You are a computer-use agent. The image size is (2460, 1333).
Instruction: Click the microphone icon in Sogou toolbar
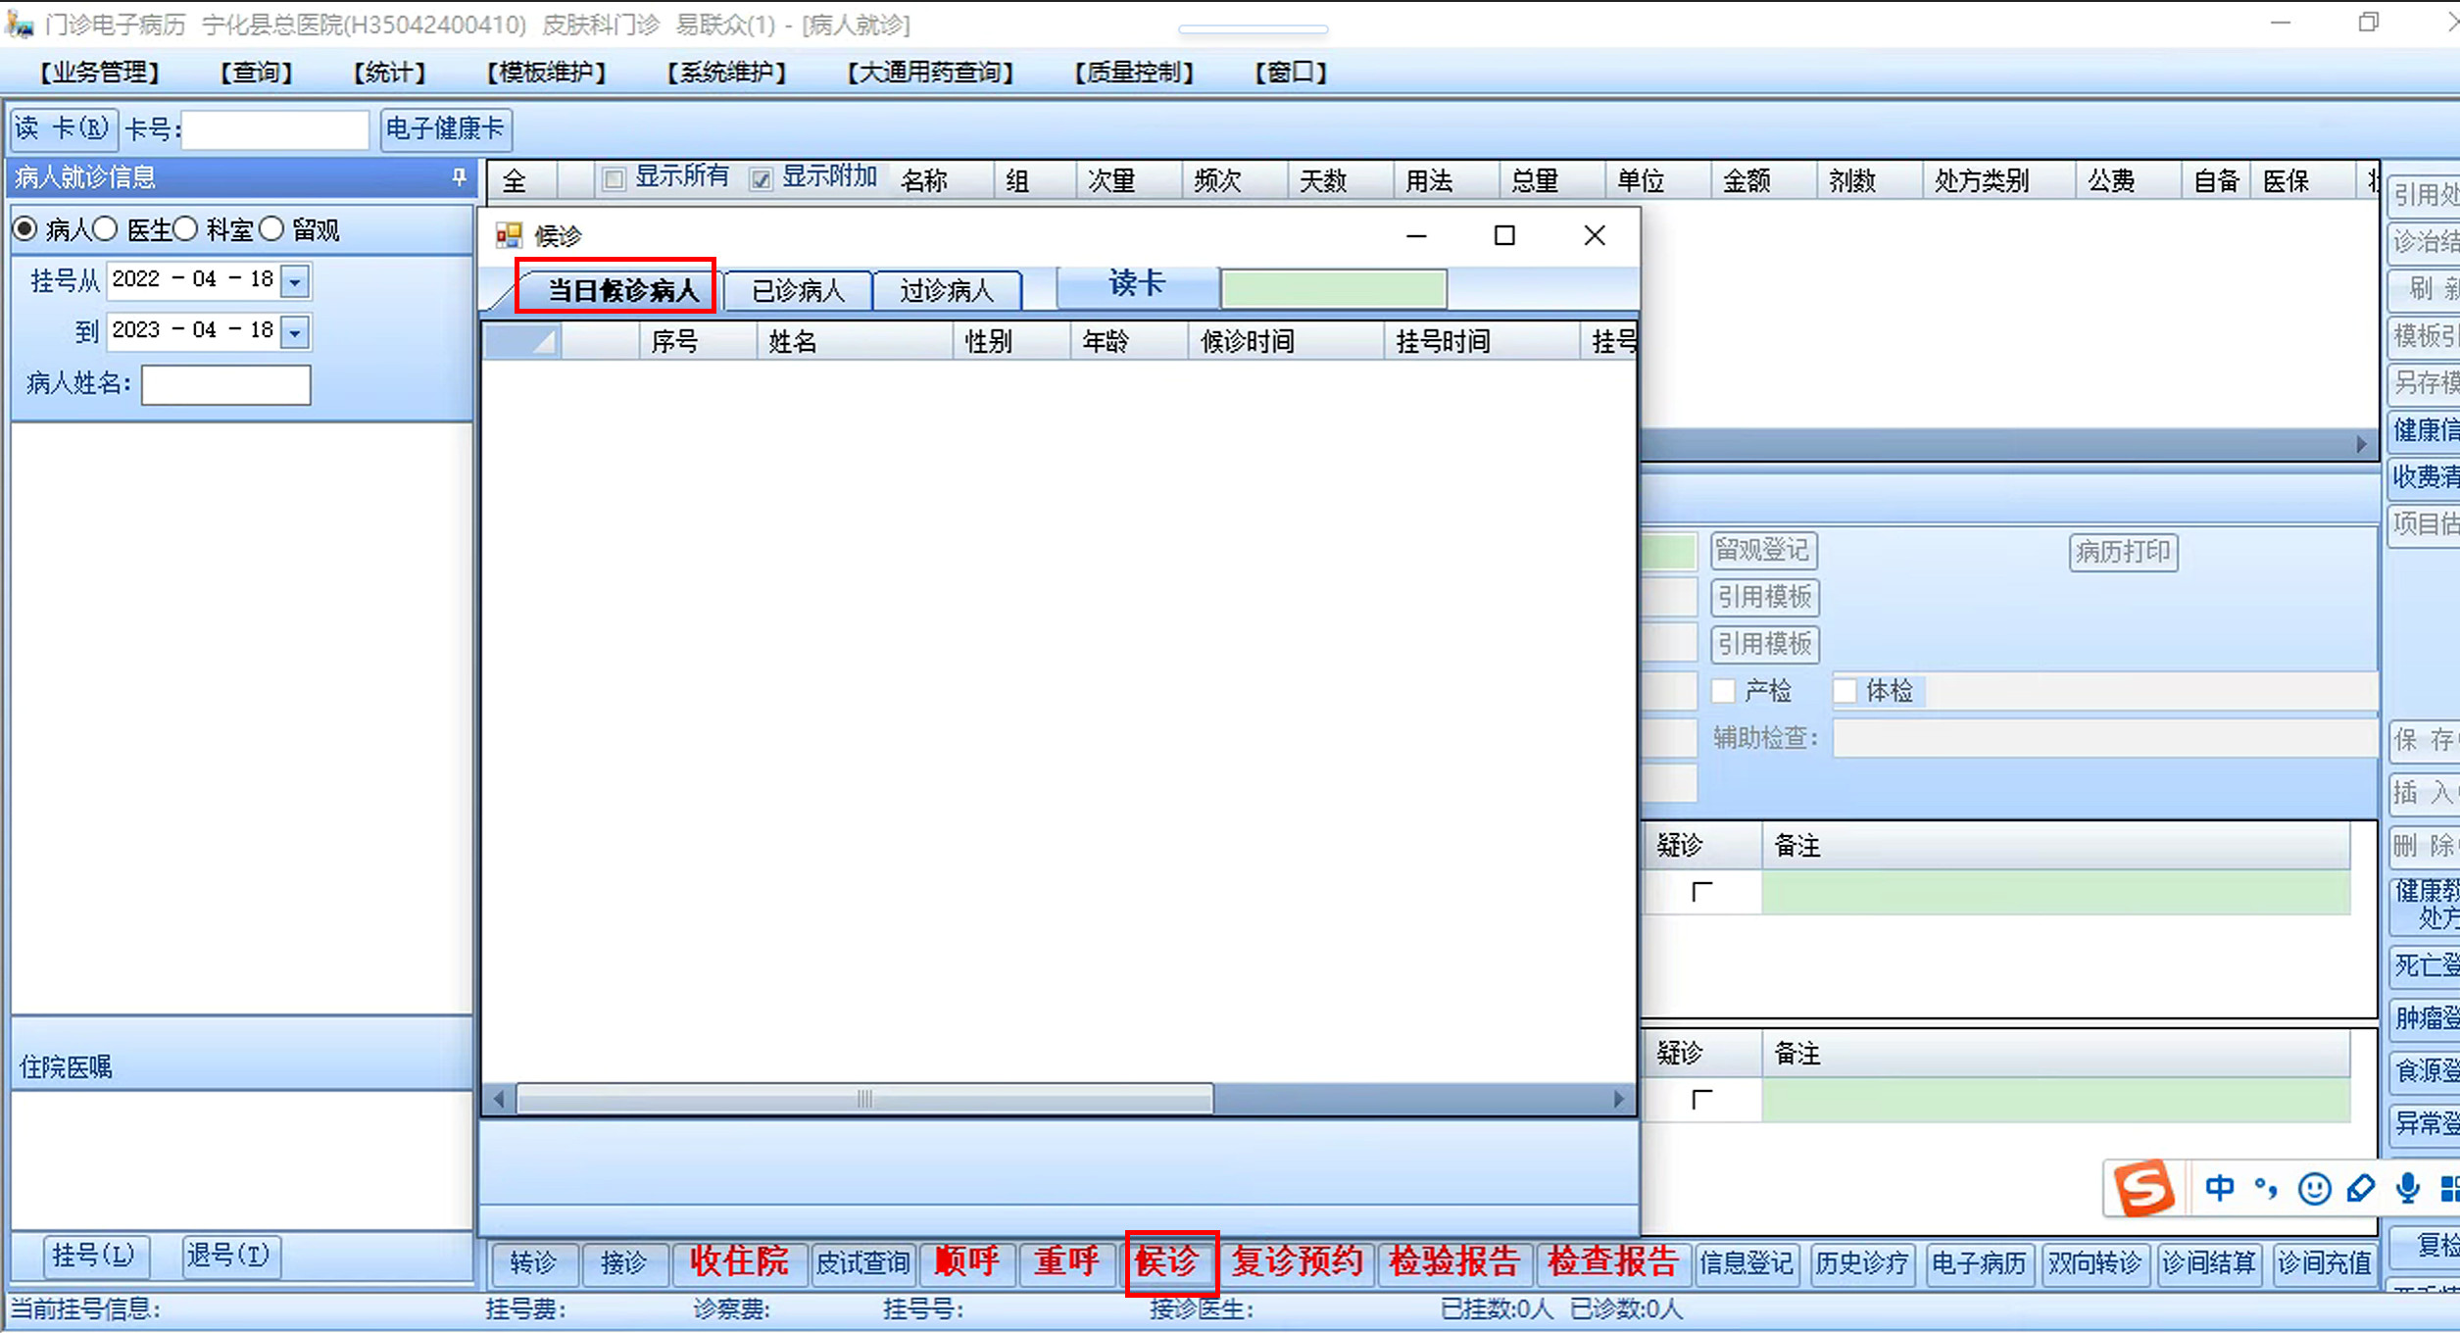point(2407,1188)
